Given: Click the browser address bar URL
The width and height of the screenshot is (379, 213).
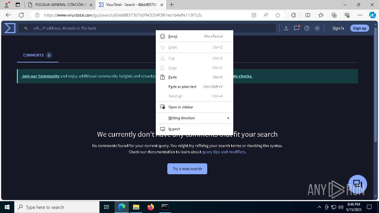Looking at the screenshot, I should coord(123,15).
